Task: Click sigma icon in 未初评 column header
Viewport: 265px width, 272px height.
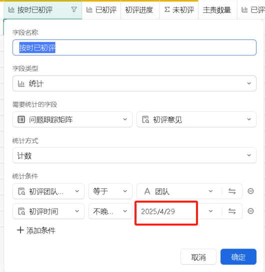Action: (167, 9)
